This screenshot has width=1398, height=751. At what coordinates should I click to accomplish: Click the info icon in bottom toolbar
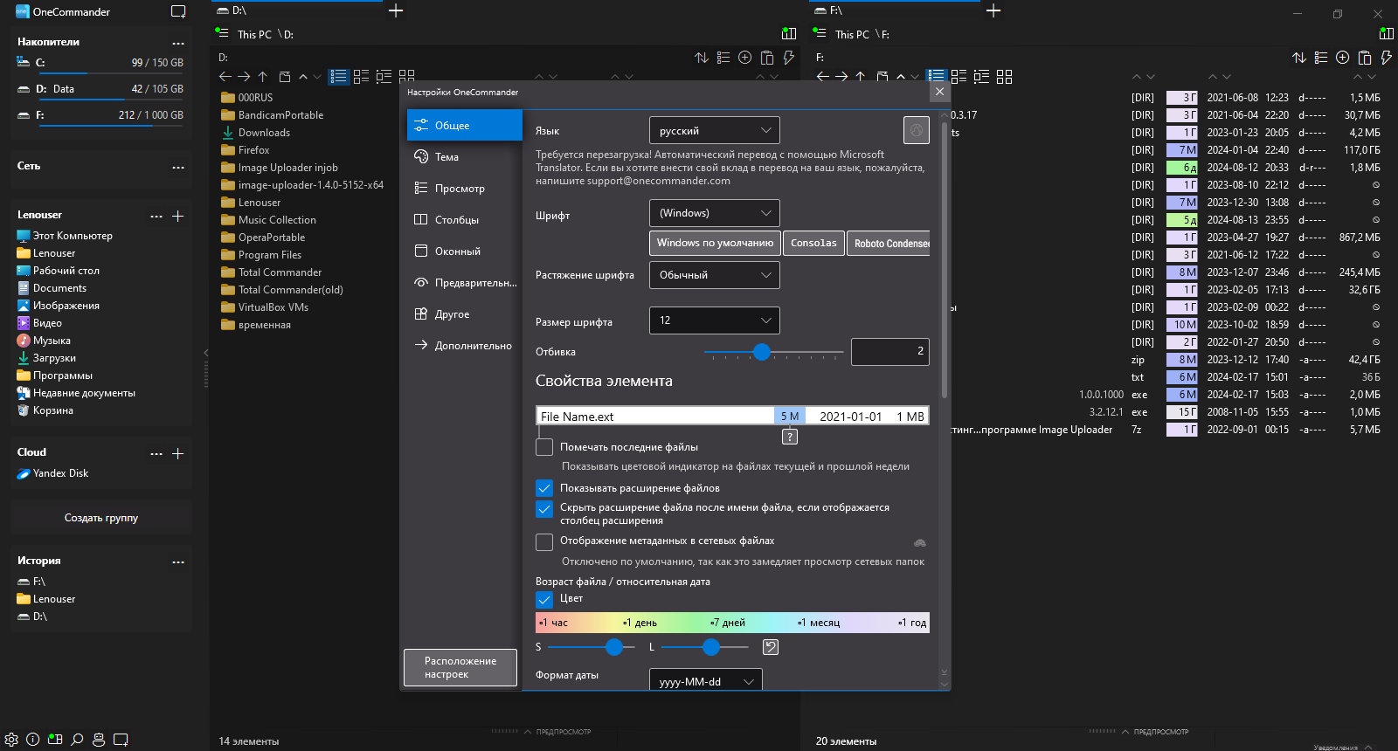[33, 739]
